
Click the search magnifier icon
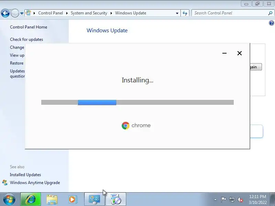[x=271, y=13]
